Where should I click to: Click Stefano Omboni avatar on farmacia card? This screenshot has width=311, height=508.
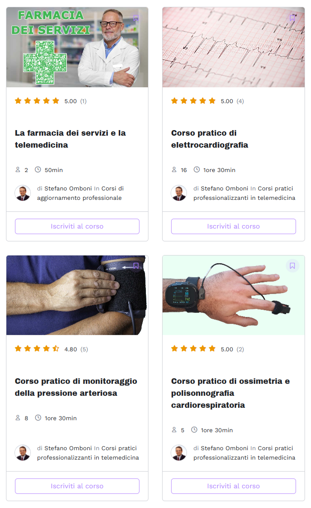pyautogui.click(x=23, y=193)
